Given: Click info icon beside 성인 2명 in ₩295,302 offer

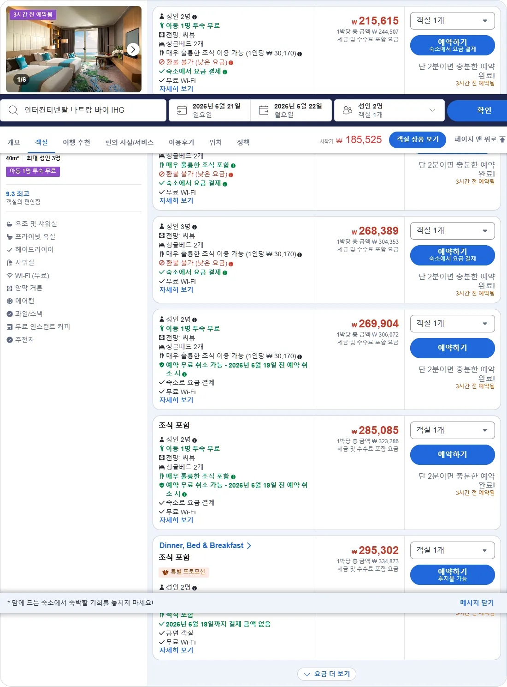Looking at the screenshot, I should tap(195, 588).
